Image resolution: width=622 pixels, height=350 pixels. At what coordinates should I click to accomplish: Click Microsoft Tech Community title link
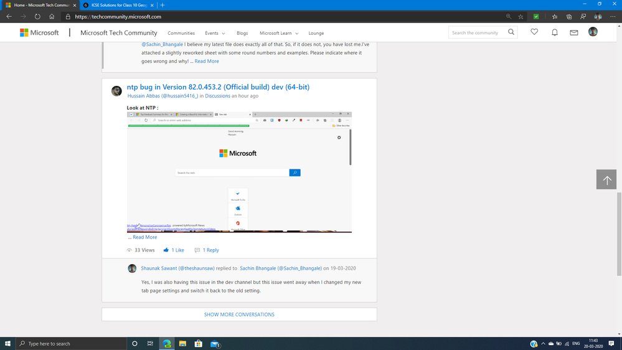118,33
